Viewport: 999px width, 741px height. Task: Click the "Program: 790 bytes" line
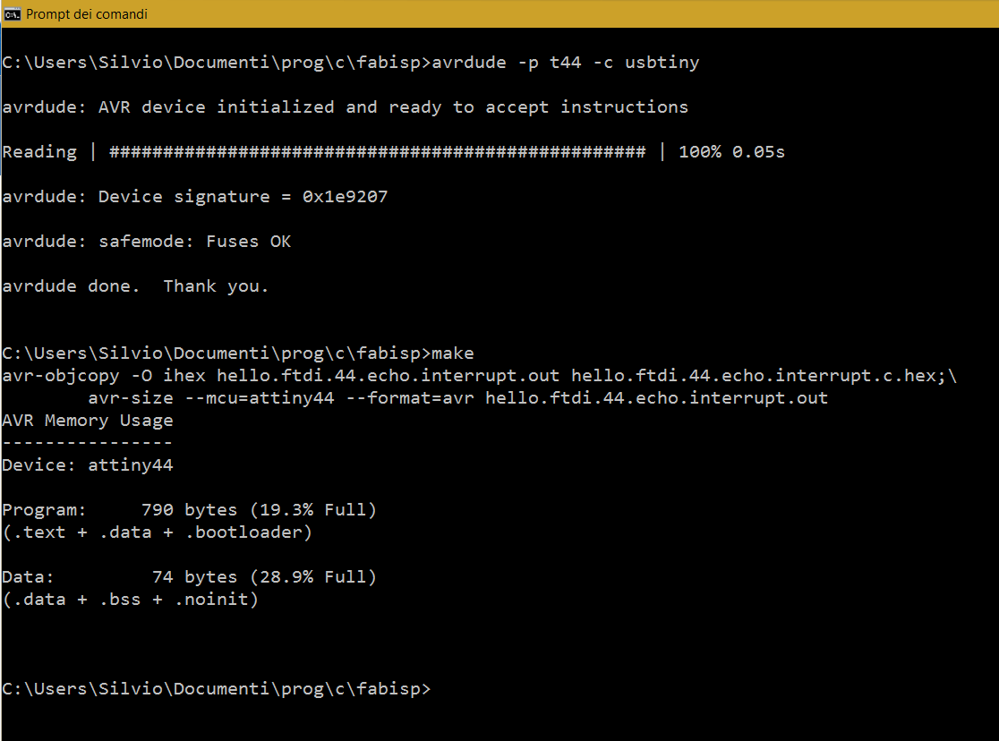189,510
